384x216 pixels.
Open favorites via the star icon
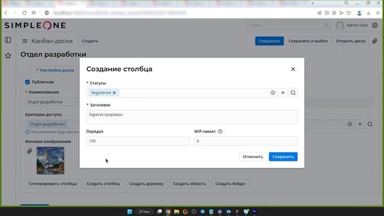click(8, 56)
